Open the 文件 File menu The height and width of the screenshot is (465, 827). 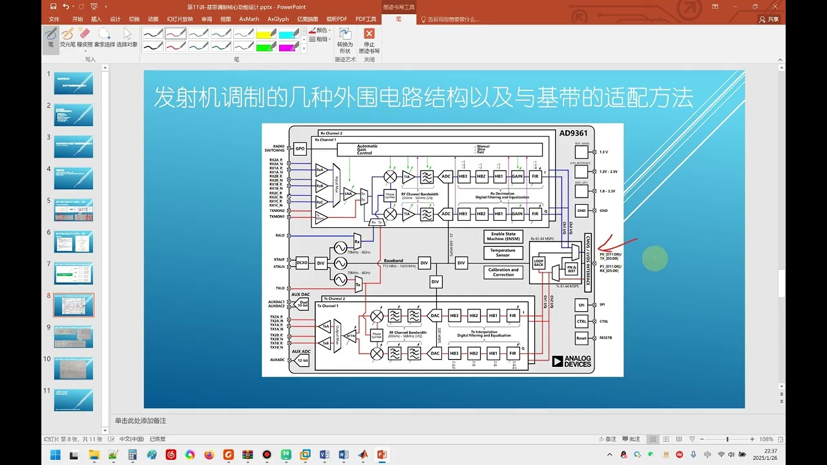(54, 19)
